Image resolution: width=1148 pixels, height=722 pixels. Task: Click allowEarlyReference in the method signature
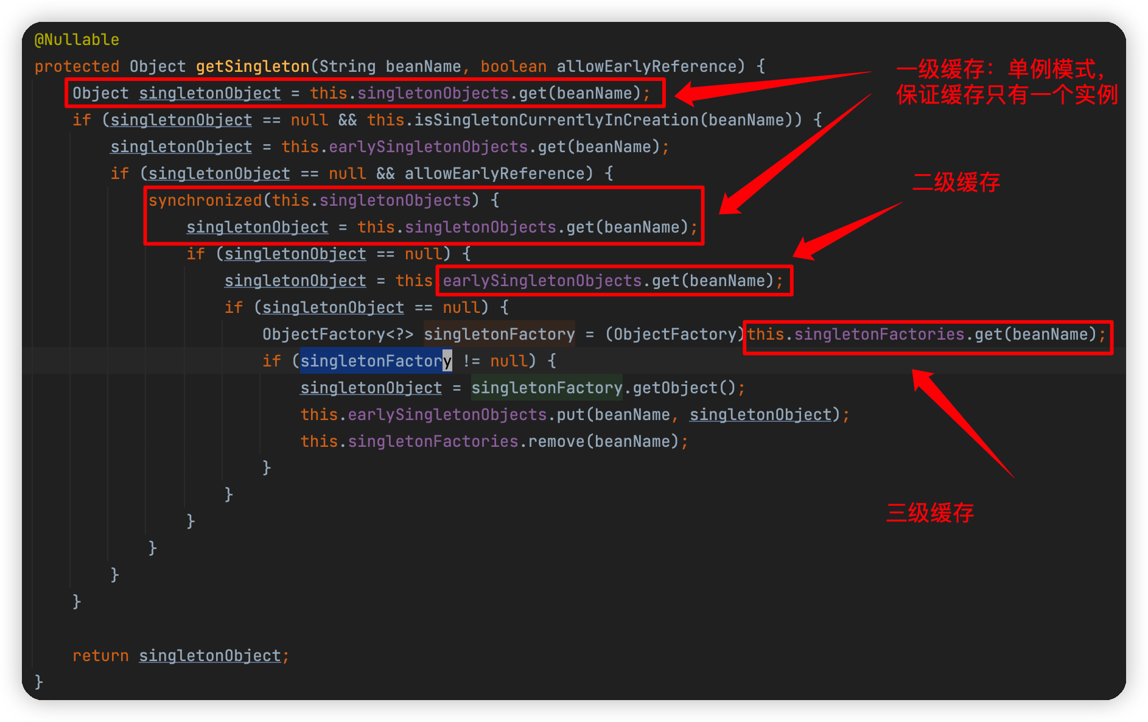click(646, 66)
